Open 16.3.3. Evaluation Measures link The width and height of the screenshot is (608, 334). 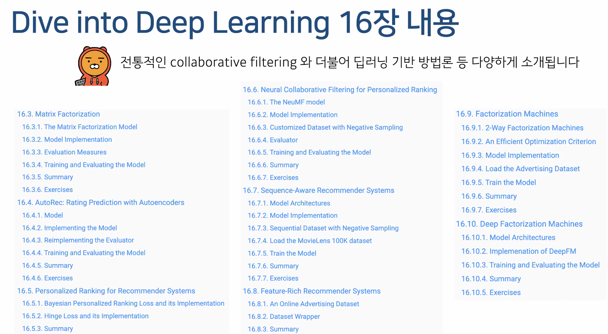pos(65,152)
